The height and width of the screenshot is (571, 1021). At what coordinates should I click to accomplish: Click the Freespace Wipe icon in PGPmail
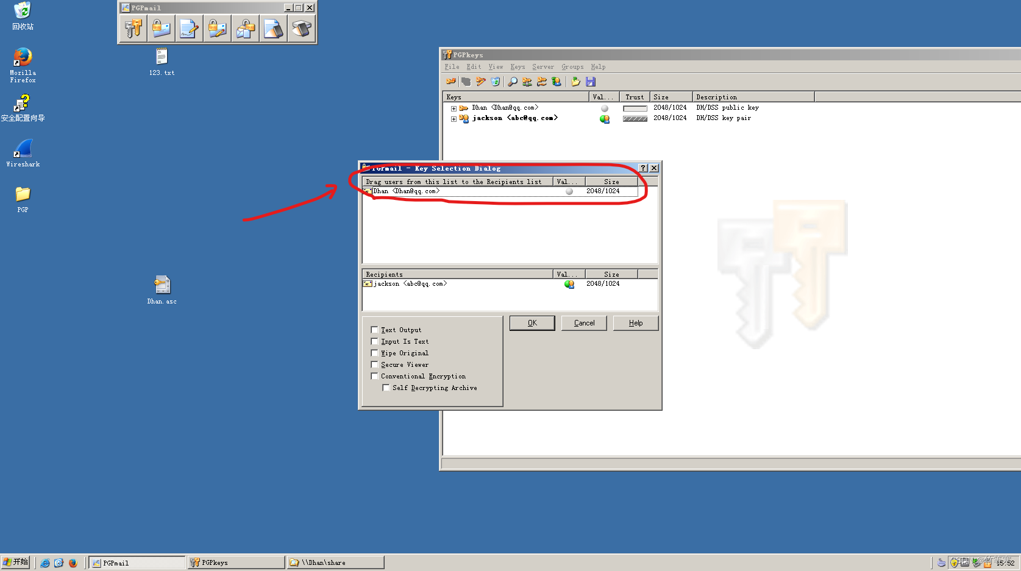301,29
